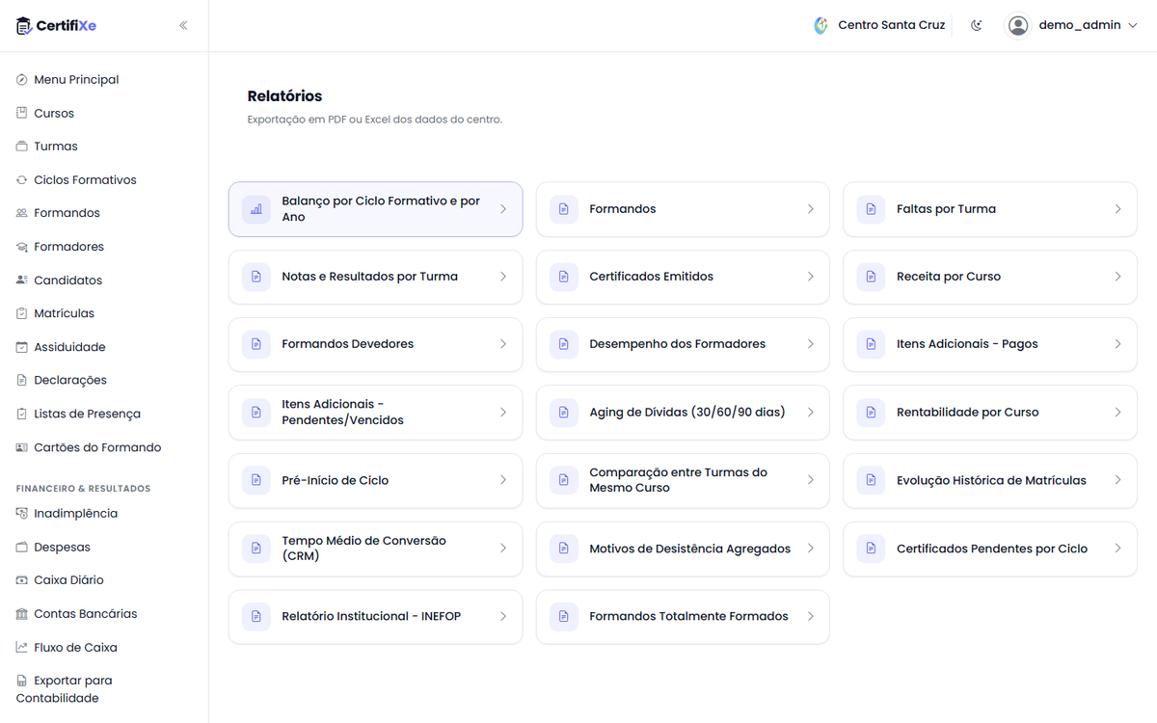Click chevron on Rentabilidade por Curso card
This screenshot has height=723, width=1157.
(1117, 413)
